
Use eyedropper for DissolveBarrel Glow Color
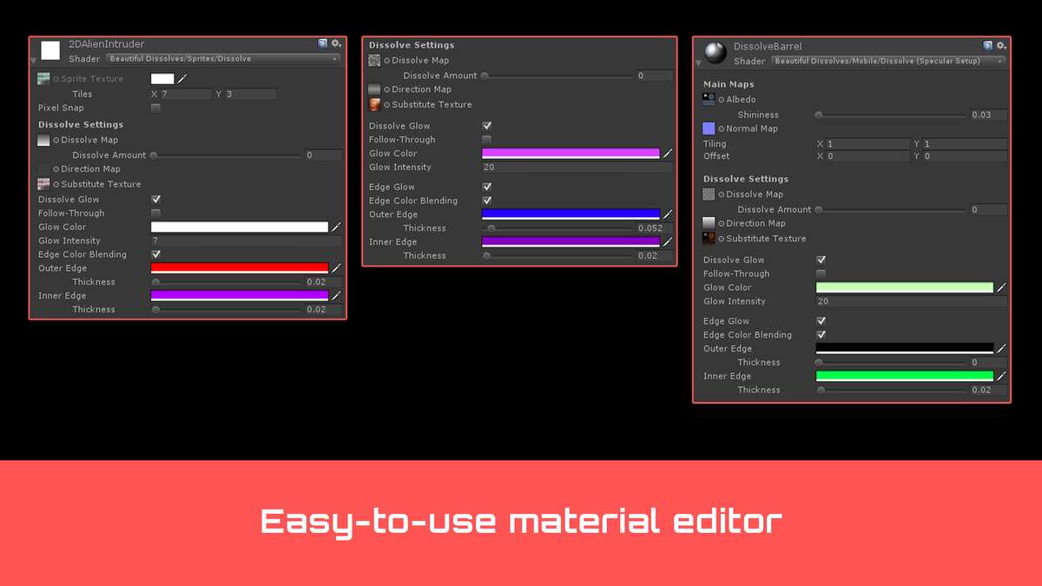pos(1001,287)
